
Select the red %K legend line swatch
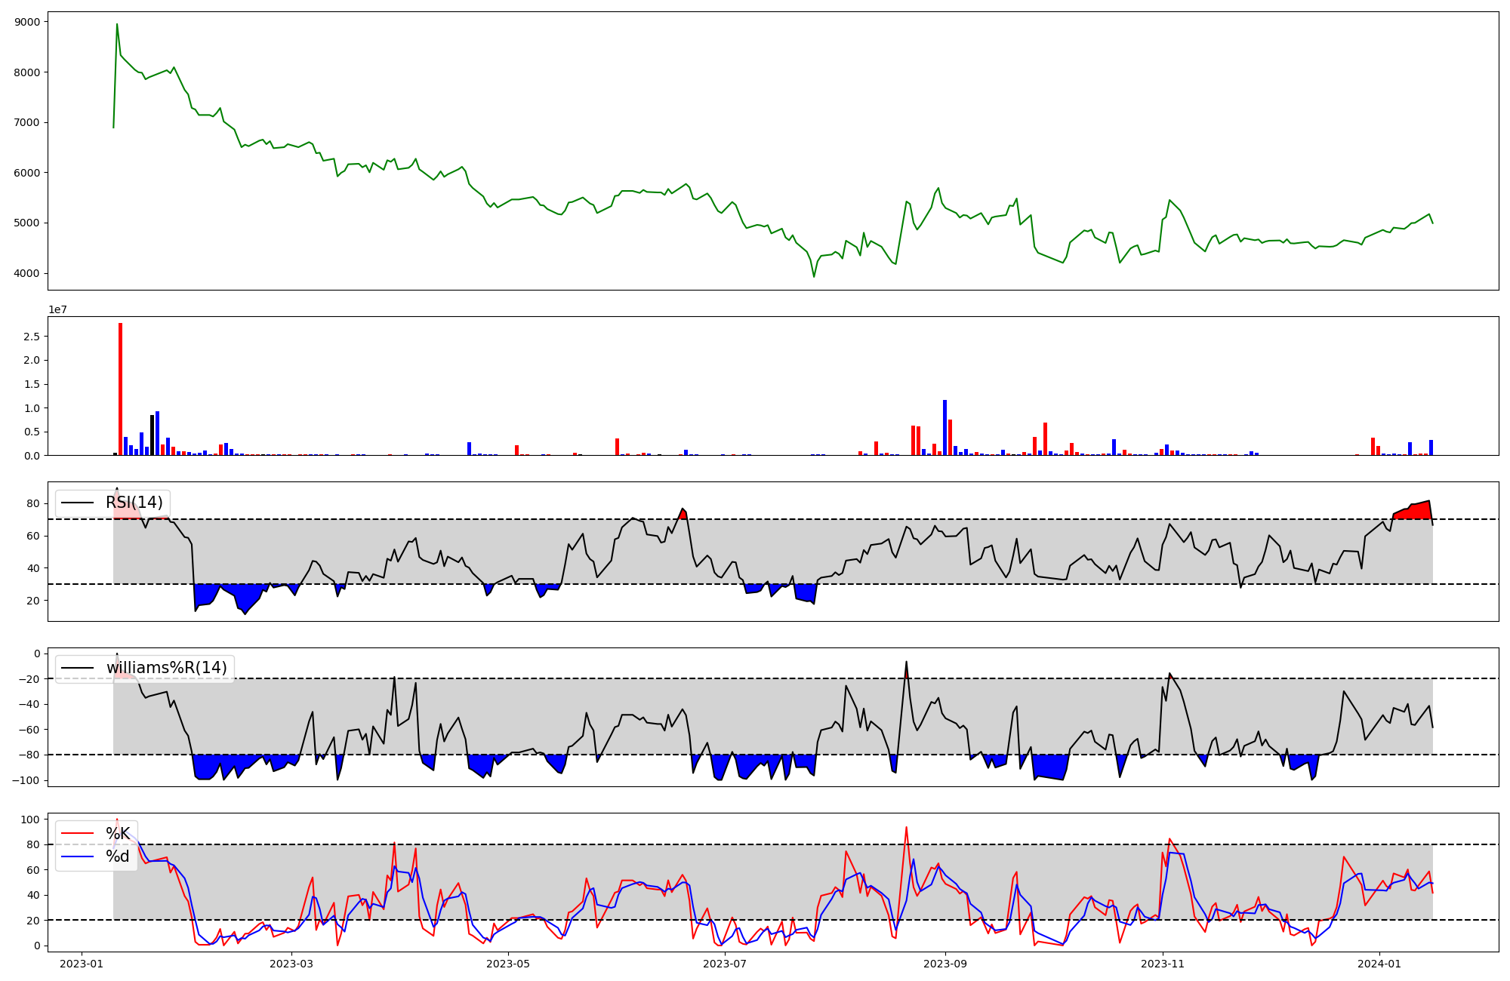[x=77, y=834]
